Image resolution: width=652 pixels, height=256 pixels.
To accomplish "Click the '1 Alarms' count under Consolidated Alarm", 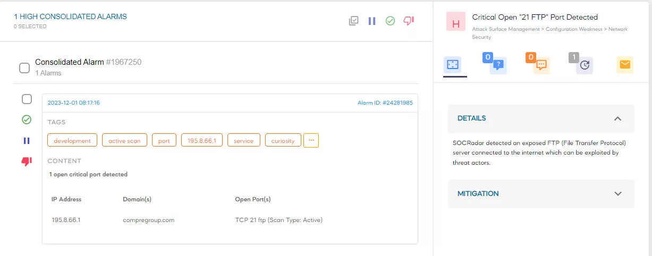I will 48,73.
